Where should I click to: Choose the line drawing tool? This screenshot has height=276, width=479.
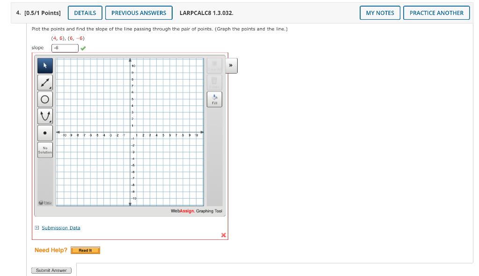coord(45,82)
